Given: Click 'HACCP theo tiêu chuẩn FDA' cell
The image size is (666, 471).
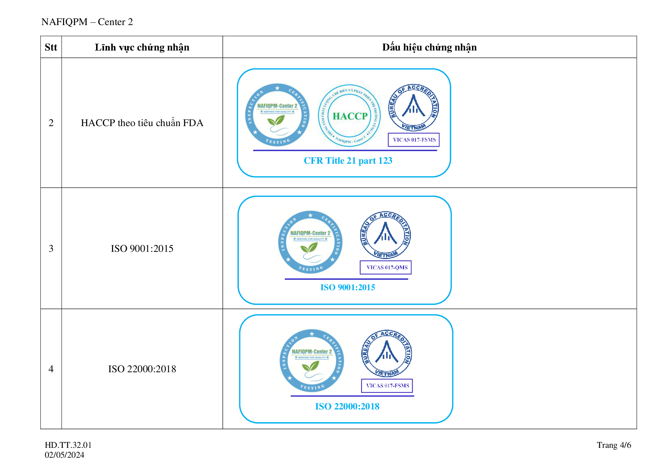Looking at the screenshot, I should 142,123.
